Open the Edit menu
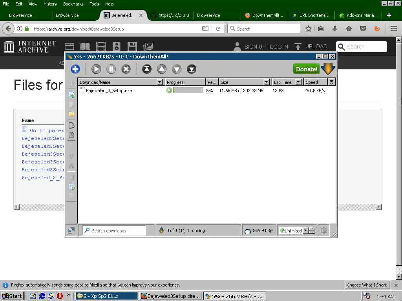Viewport: 402px width, 301px height. [19, 4]
